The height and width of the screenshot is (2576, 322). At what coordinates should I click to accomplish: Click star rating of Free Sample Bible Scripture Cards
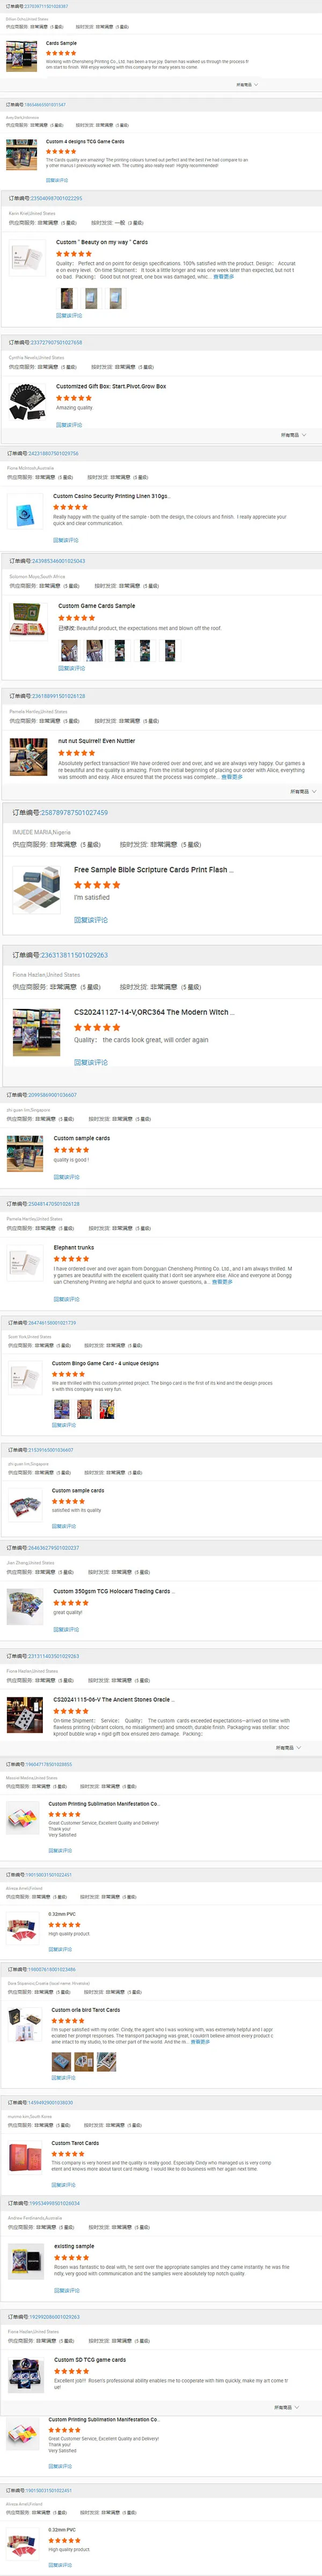[97, 885]
